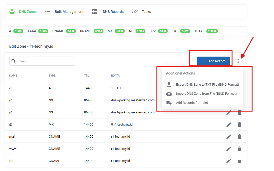Click the search magnifier icon

point(14,61)
